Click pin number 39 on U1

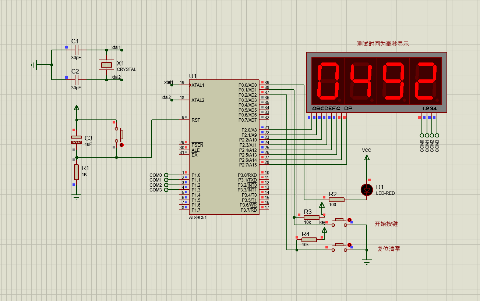point(267,83)
